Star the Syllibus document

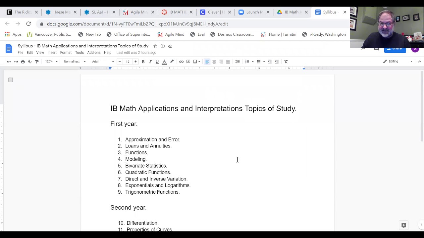[x=155, y=46]
